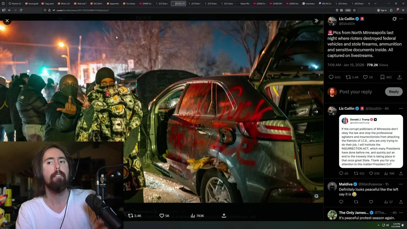The image size is (407, 229).
Task: Open a new browser tab with plus
Action: [x=369, y=3]
